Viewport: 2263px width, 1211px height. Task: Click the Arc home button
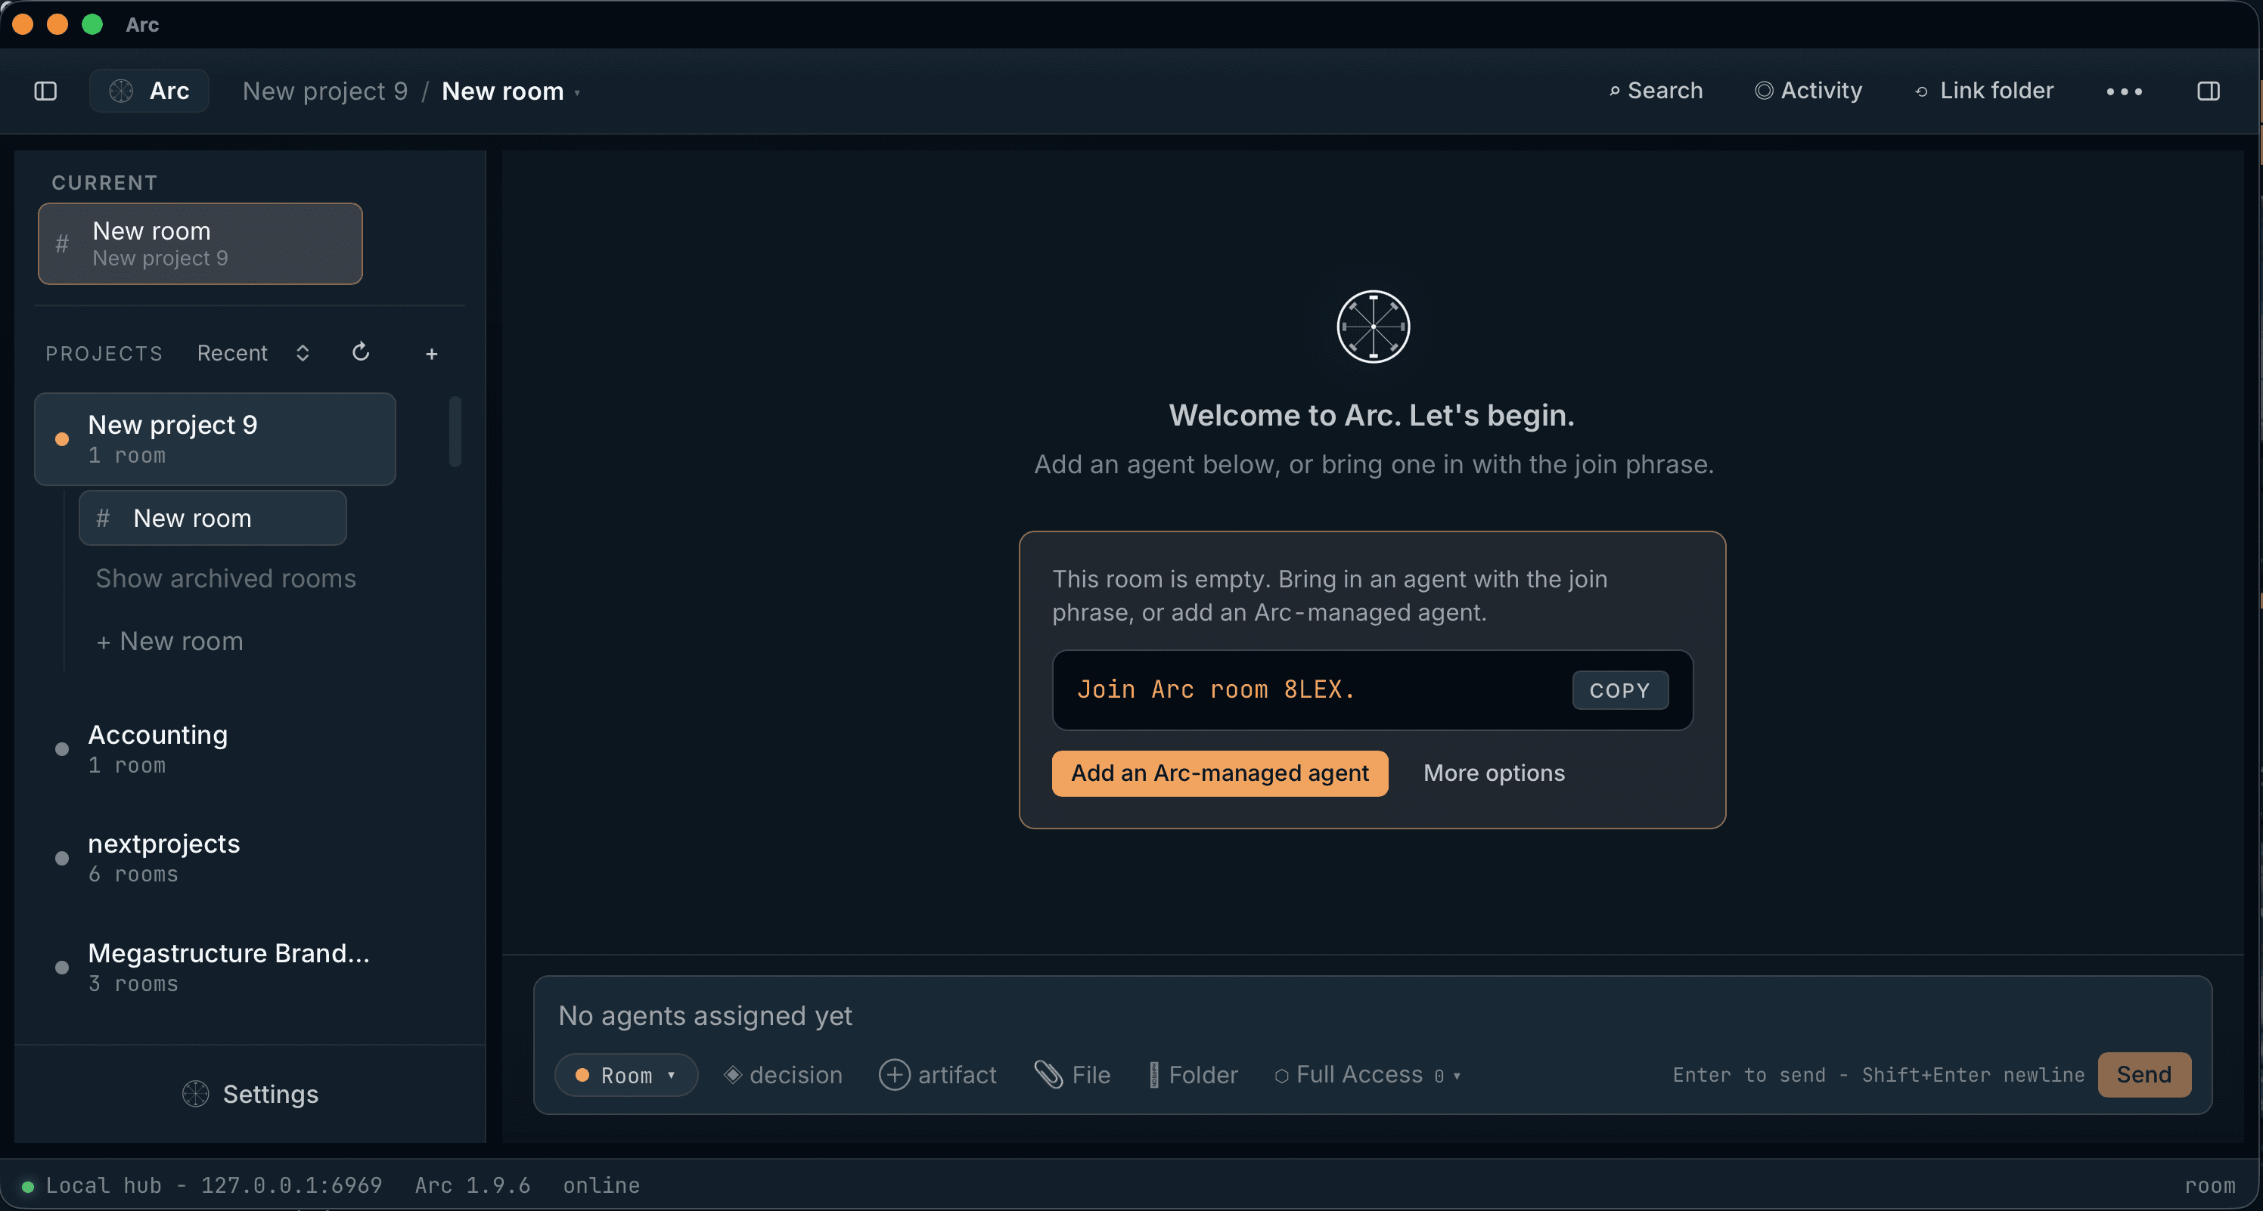point(149,91)
